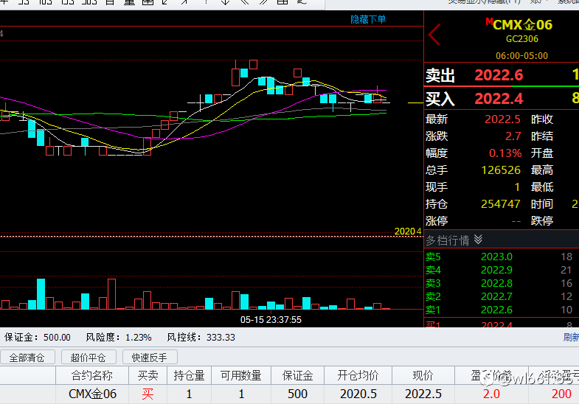This screenshot has height=404, width=579.
Task: Click the 风控线: 333.33 status text
Action: click(x=201, y=337)
